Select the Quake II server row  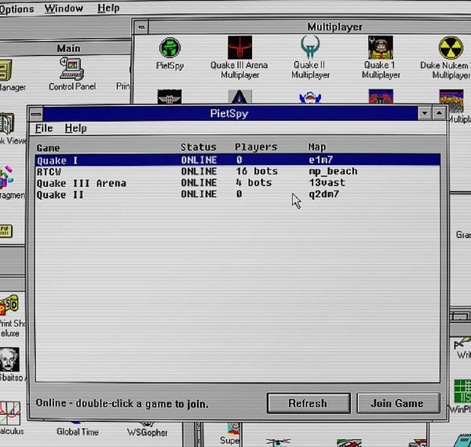[x=238, y=194]
